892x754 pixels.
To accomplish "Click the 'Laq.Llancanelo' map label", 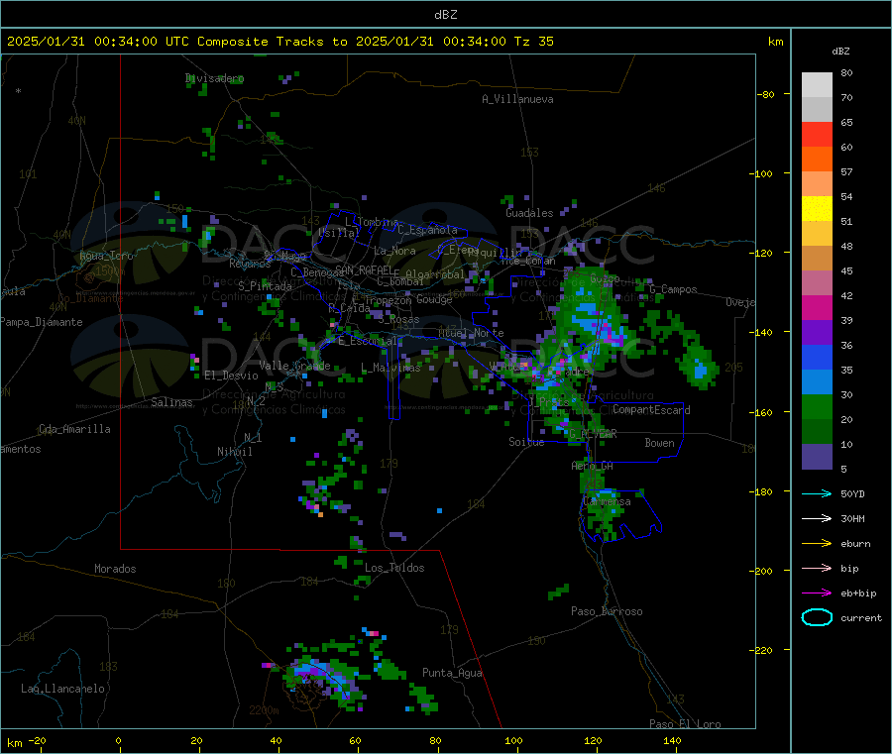I will [x=62, y=689].
